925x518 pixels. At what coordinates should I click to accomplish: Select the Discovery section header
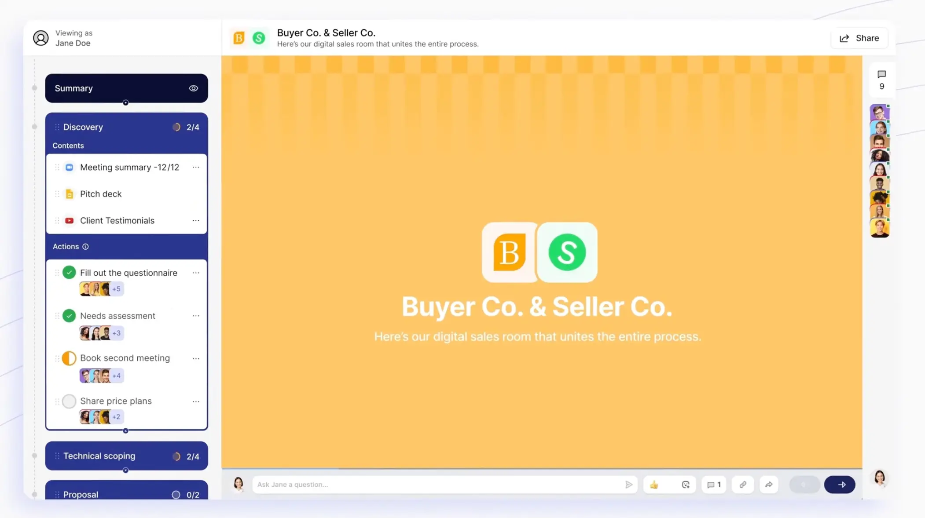click(83, 127)
